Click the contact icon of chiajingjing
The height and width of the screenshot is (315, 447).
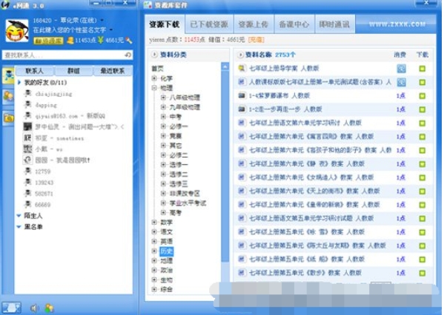(27, 93)
